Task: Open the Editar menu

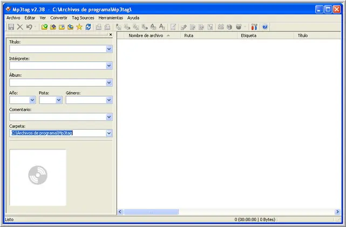Action: pyautogui.click(x=30, y=18)
